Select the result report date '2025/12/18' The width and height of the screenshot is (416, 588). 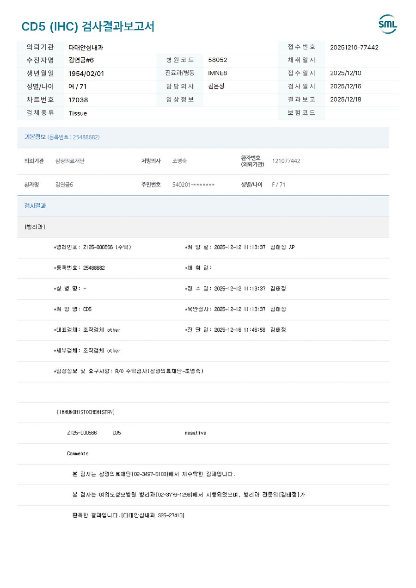346,99
